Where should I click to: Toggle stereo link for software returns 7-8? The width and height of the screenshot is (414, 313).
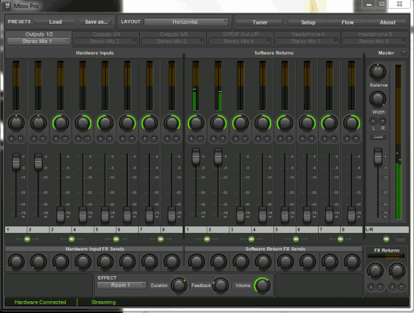(x=340, y=239)
